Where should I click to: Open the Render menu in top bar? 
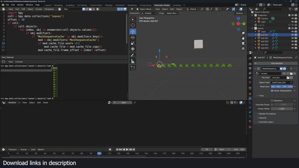pyautogui.click(x=20, y=5)
